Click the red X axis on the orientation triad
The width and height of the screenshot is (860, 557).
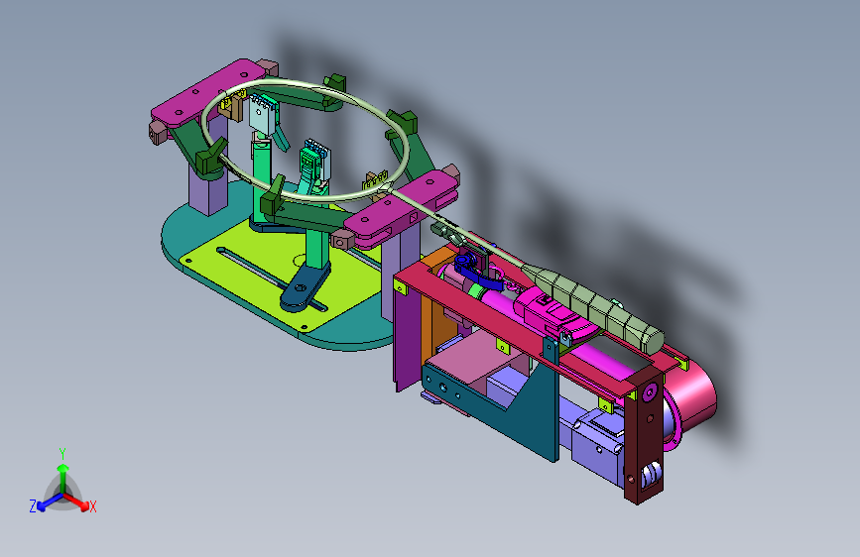81,502
